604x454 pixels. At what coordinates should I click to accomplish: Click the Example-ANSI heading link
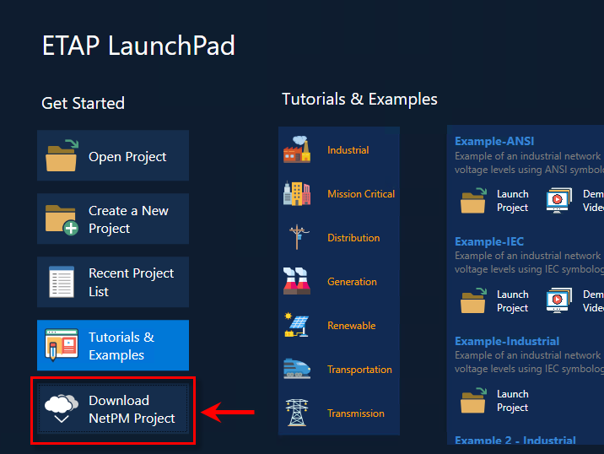point(494,141)
